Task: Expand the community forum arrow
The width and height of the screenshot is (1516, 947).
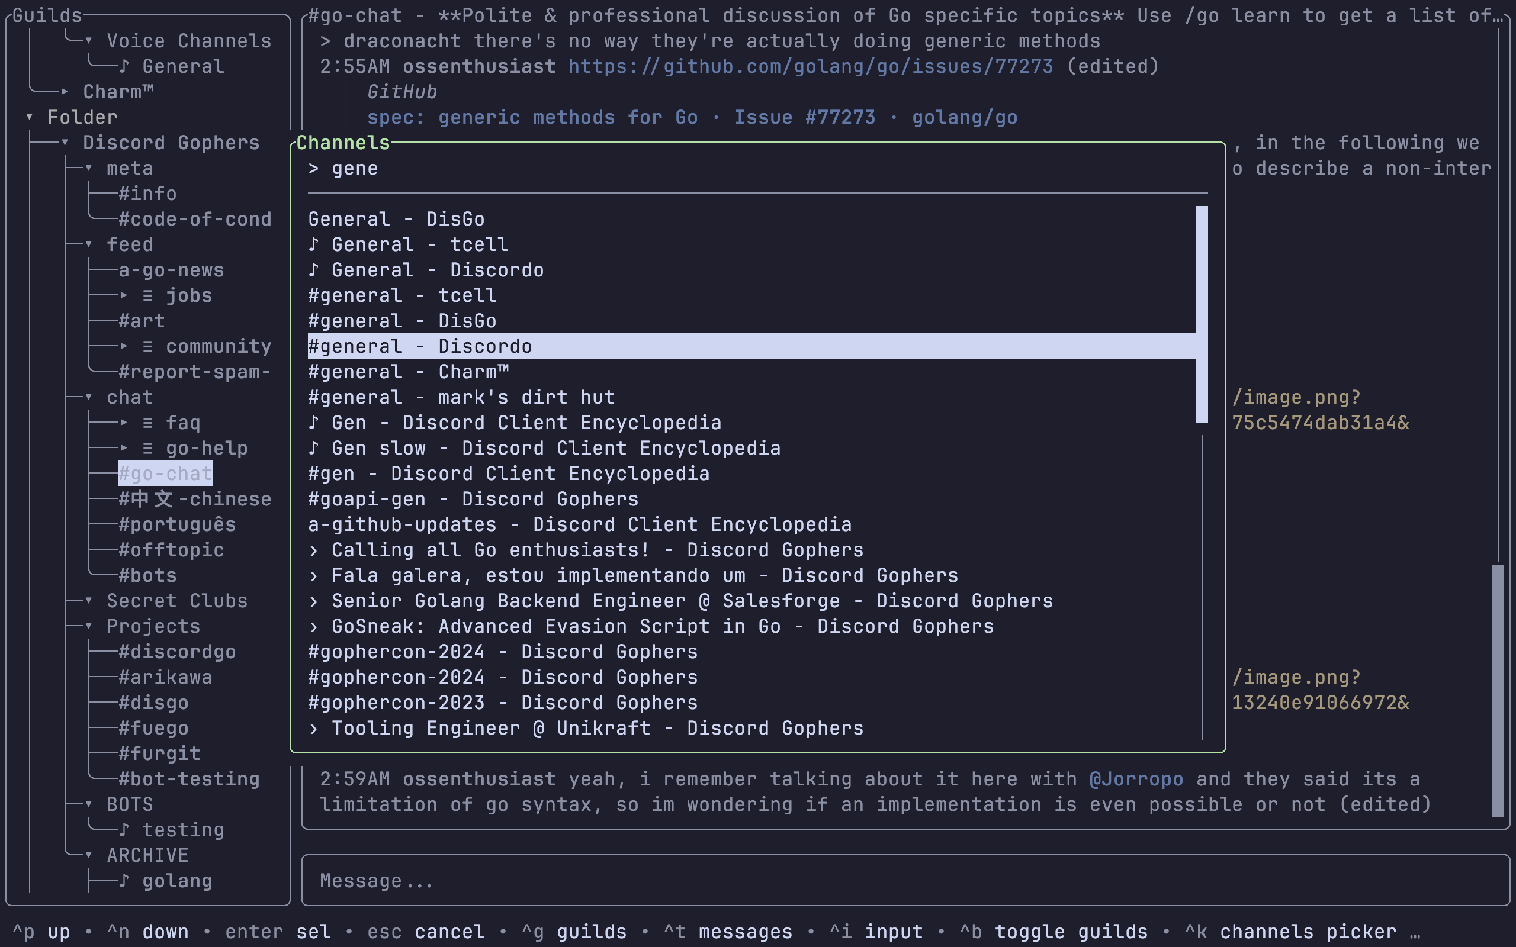Action: point(124,346)
